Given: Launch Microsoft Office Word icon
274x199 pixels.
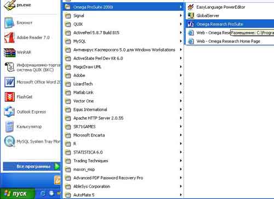Looking at the screenshot, I should point(9,82).
